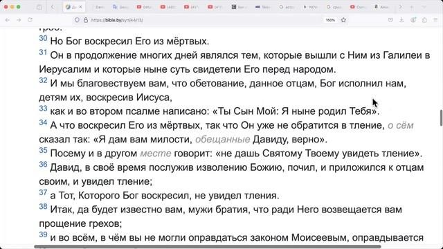Open the Firefox account icon
The image size is (443, 249).
click(413, 20)
